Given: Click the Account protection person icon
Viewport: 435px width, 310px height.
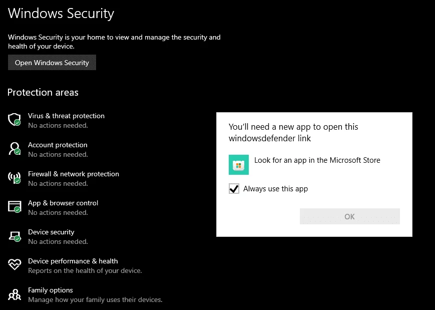Looking at the screenshot, I should pyautogui.click(x=15, y=149).
